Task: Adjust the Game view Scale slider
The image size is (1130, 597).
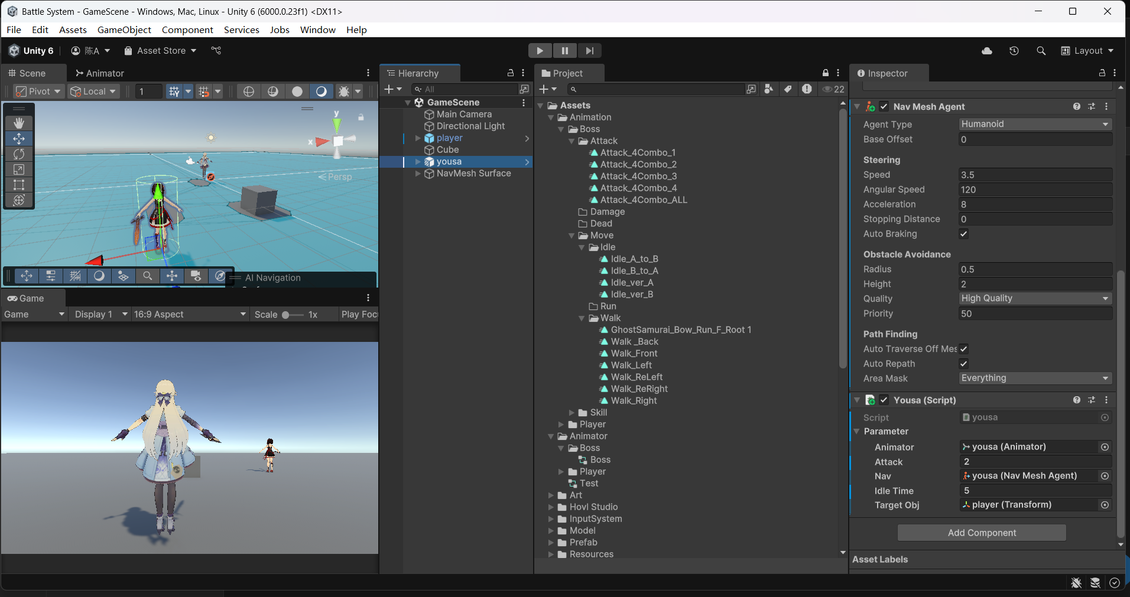Action: coord(286,315)
